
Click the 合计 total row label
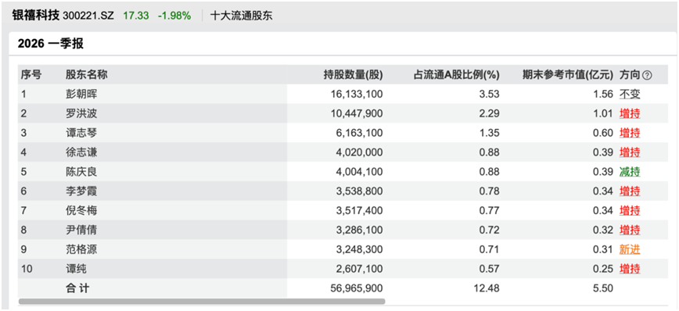77,288
